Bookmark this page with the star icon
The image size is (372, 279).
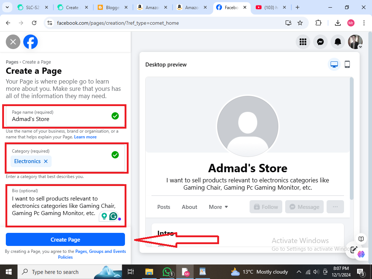[300, 23]
